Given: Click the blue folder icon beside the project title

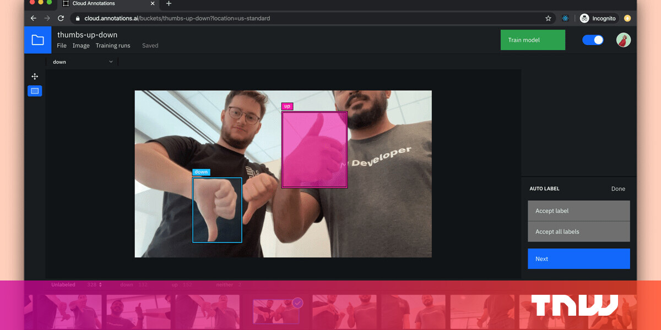Looking at the screenshot, I should pos(37,40).
